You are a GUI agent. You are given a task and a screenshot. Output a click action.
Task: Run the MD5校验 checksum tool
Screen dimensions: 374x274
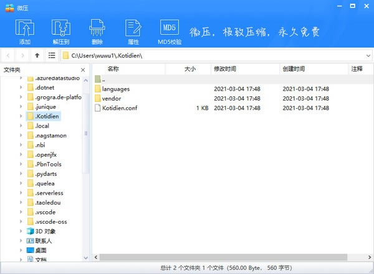pyautogui.click(x=170, y=31)
